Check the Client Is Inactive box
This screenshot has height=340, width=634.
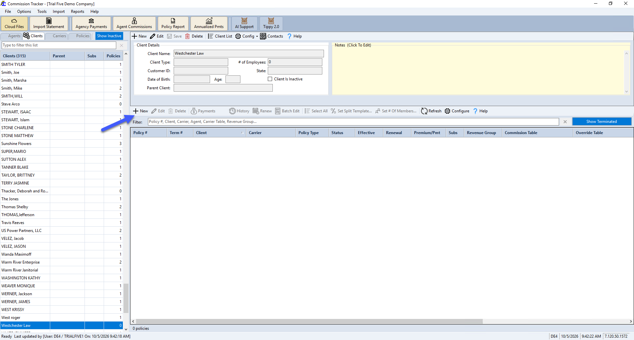(x=270, y=79)
